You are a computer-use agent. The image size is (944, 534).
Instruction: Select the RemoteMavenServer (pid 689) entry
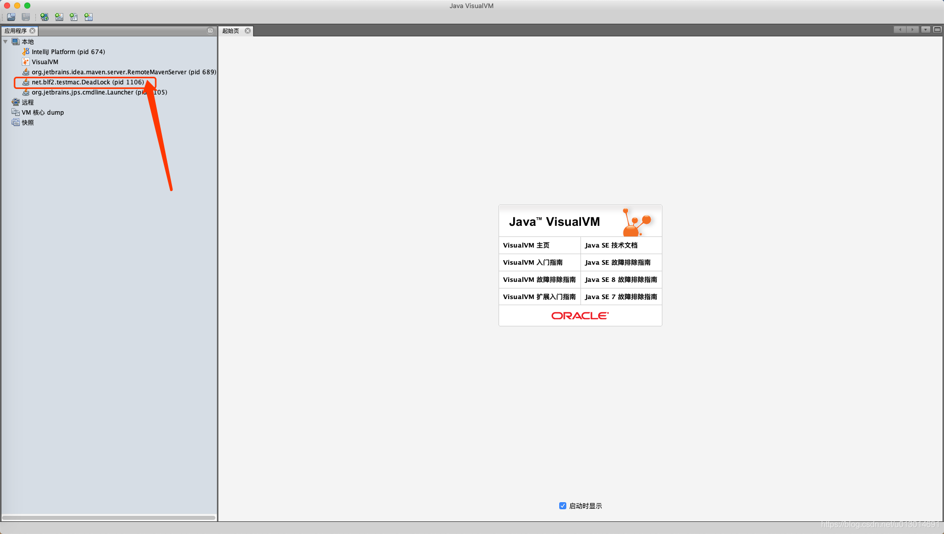[124, 72]
